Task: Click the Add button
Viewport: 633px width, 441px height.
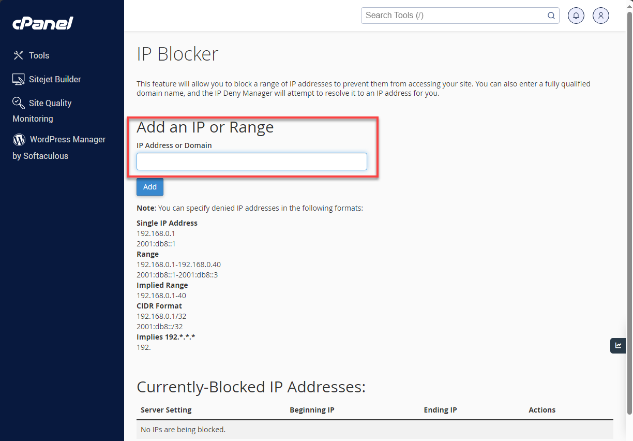Action: point(149,186)
